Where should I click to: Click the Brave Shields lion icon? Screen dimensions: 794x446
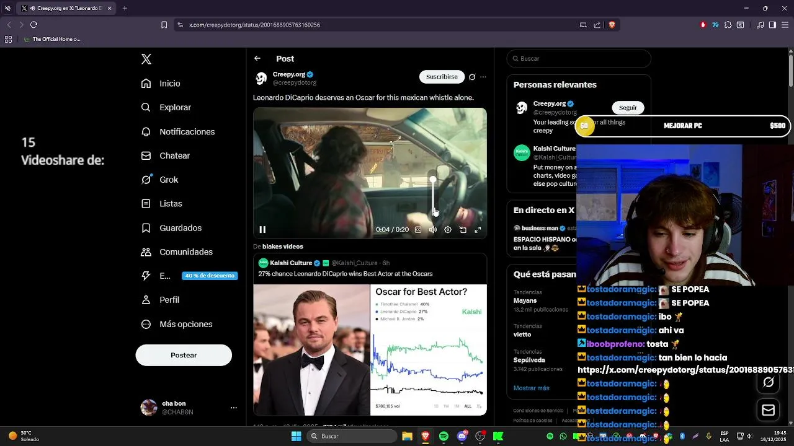click(612, 25)
